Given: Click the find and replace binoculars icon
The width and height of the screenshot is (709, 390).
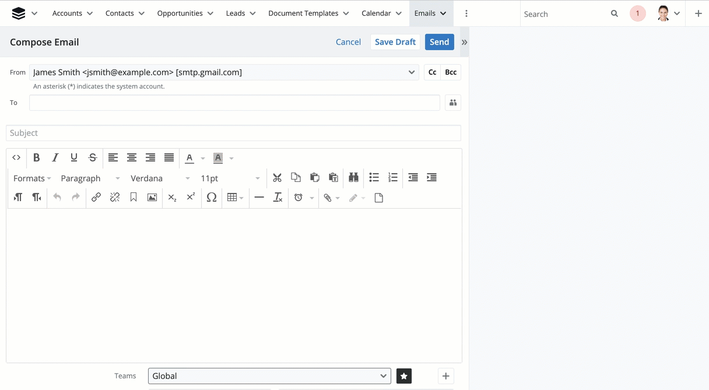Looking at the screenshot, I should (x=353, y=178).
